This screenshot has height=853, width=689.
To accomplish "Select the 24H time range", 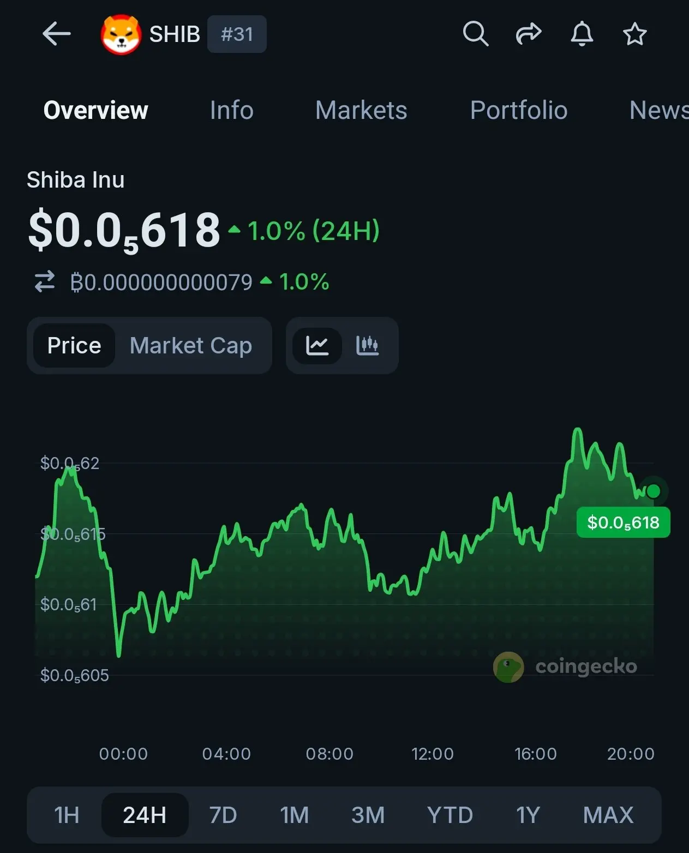I will click(145, 815).
